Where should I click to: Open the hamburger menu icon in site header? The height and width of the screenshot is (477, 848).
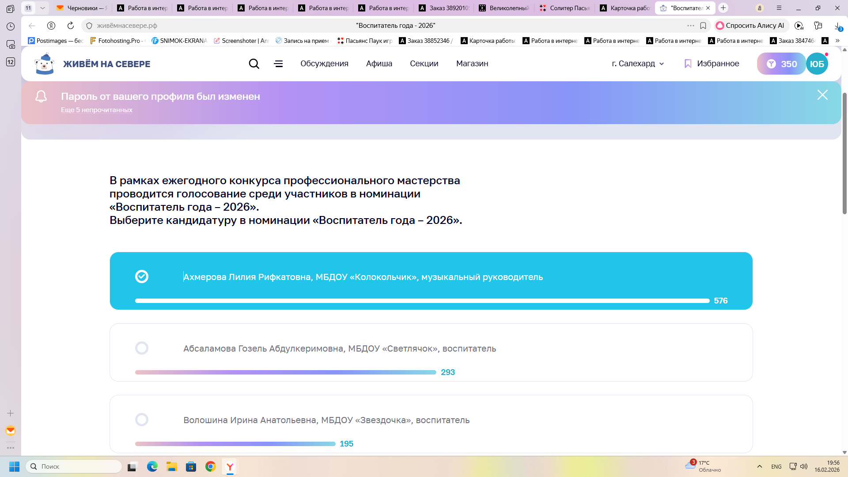pos(278,64)
